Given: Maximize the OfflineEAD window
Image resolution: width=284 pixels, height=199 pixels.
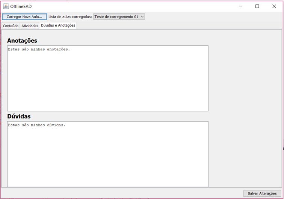Looking at the screenshot, I should pyautogui.click(x=257, y=6).
